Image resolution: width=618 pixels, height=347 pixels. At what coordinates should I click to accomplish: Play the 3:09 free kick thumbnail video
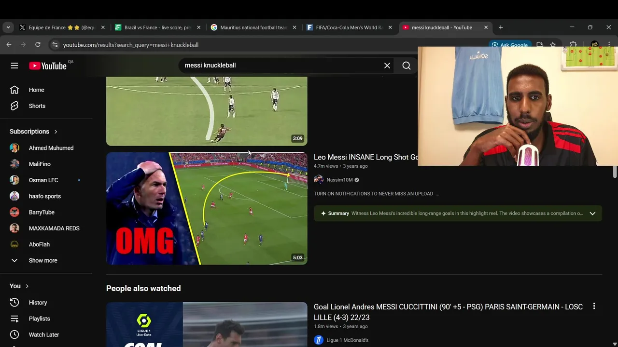pos(207,111)
